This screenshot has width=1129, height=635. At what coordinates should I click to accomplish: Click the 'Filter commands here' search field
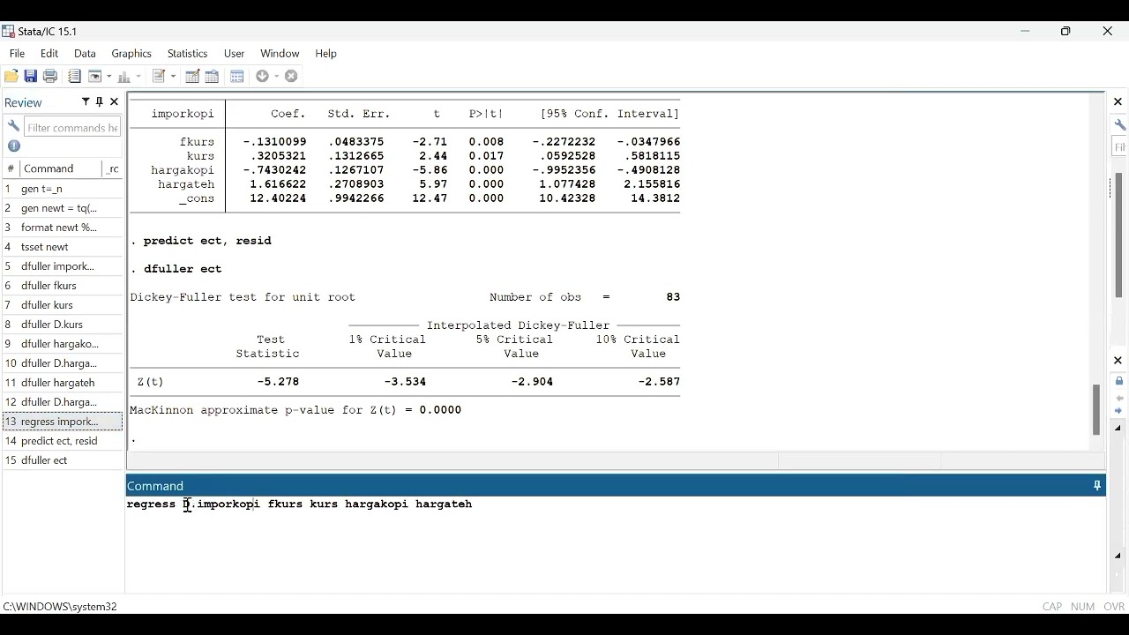(x=72, y=128)
